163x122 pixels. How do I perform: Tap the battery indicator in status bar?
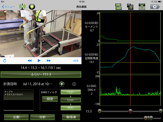(160, 2)
